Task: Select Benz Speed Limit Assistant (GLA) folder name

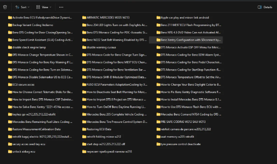Action: tap(42, 40)
